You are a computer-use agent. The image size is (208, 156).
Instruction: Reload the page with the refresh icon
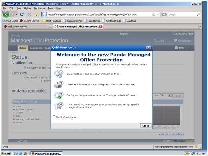click(x=22, y=14)
